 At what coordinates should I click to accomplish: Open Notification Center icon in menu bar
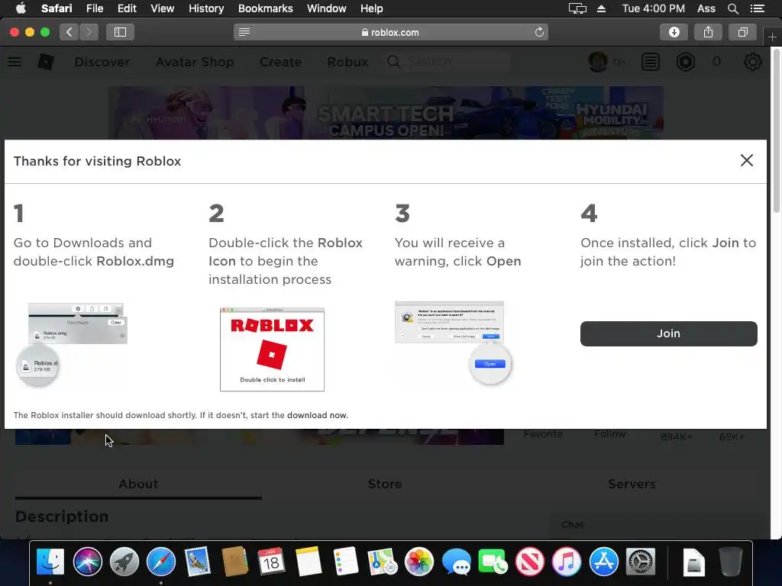pyautogui.click(x=757, y=8)
